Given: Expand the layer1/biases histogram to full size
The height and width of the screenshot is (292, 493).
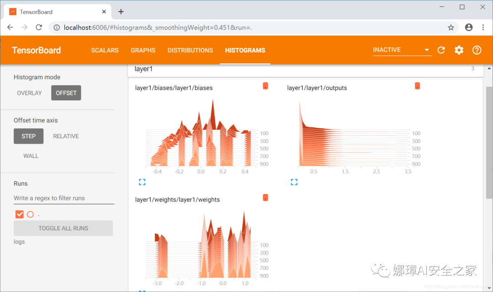Looking at the screenshot, I should pos(142,182).
